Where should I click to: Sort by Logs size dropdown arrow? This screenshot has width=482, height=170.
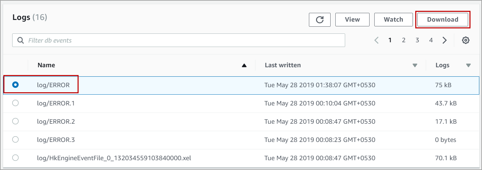(468, 65)
